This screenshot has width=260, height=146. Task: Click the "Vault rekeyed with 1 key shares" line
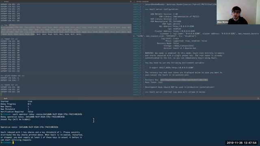(40, 132)
